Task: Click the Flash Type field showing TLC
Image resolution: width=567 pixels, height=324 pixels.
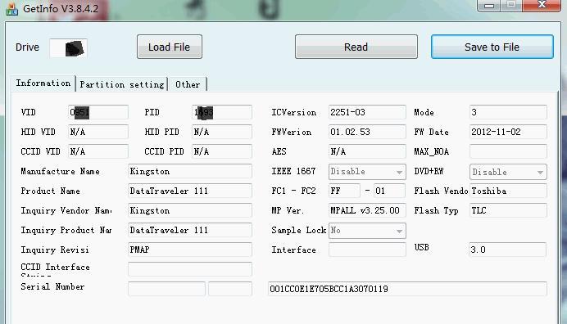Action: click(508, 210)
